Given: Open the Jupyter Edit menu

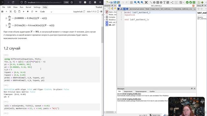Looking at the screenshot, I should point(9,7).
